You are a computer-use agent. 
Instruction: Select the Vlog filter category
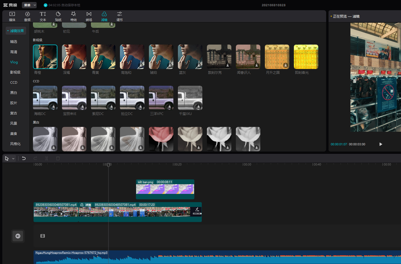(14, 62)
